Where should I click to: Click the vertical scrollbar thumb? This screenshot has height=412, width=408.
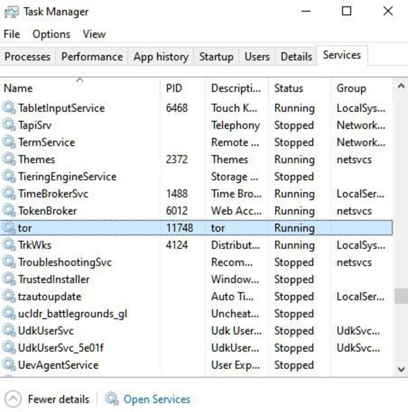click(401, 296)
